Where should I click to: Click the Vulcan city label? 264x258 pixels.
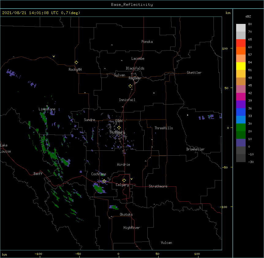pyautogui.click(x=166, y=243)
